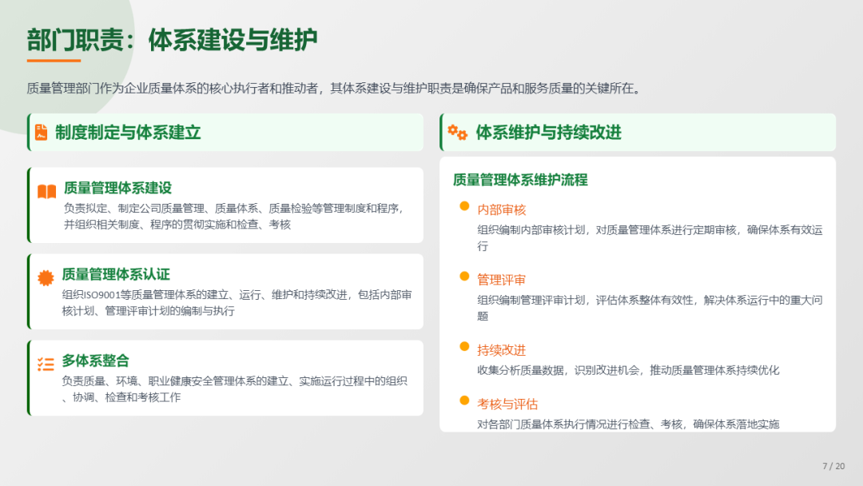Click the document icon beside 制度制定与体系建立
This screenshot has height=486, width=863.
point(42,133)
